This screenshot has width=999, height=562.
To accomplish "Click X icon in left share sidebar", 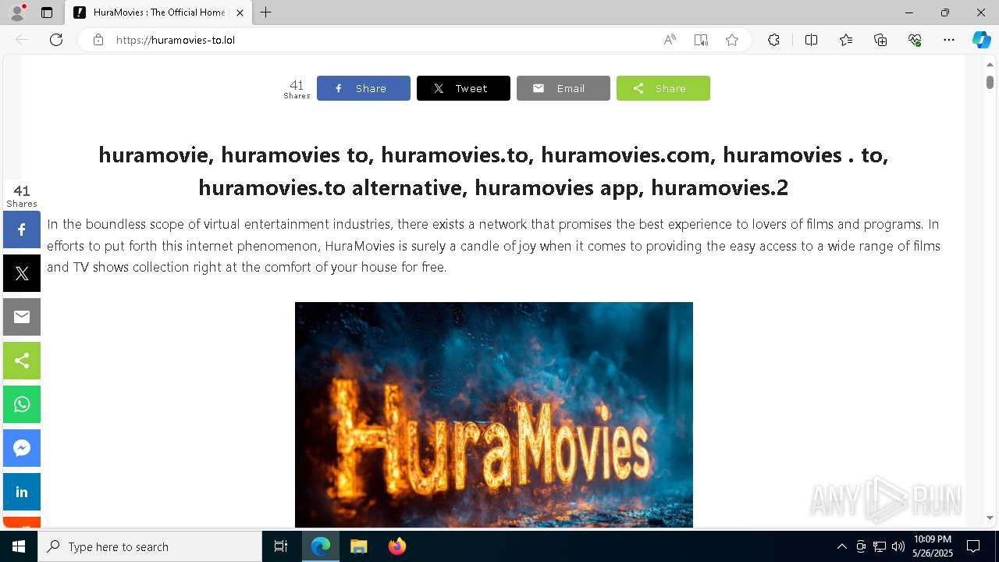I will [x=22, y=273].
